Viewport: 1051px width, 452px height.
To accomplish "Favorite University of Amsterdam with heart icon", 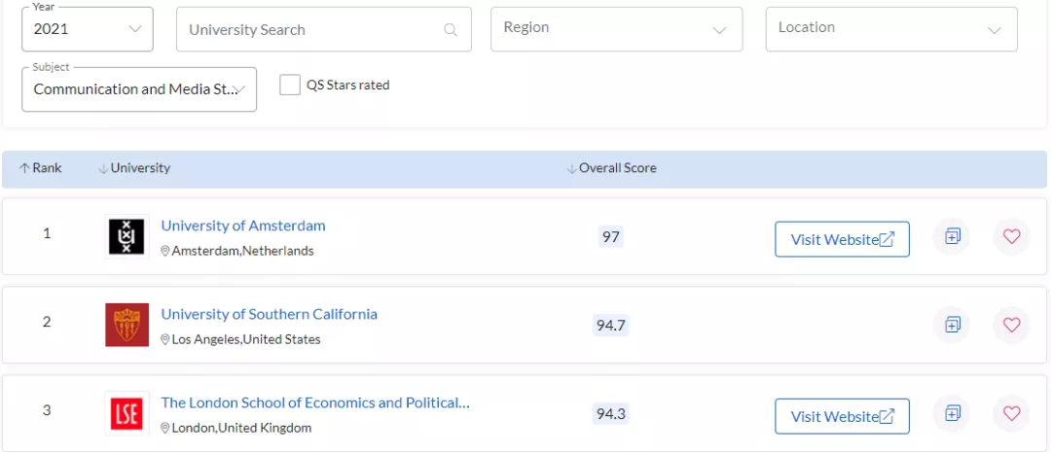I will point(1011,236).
